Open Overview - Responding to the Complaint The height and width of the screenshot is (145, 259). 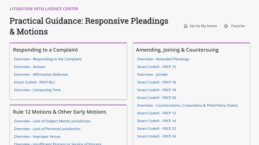pyautogui.click(x=48, y=59)
